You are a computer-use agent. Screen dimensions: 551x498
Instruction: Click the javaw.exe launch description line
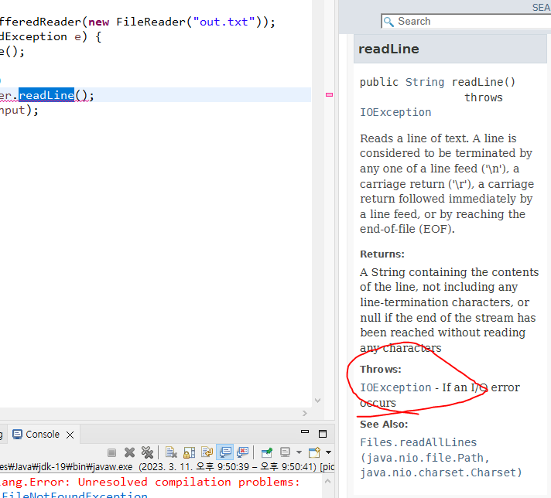(x=167, y=467)
